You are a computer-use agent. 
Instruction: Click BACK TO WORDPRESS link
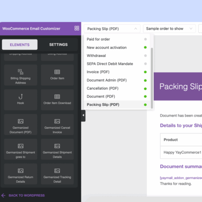point(27,195)
